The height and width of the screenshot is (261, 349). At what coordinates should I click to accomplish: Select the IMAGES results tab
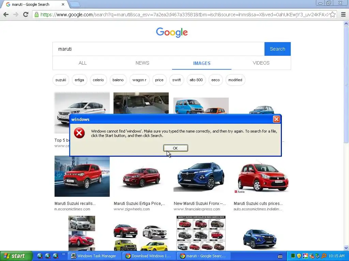pos(202,63)
